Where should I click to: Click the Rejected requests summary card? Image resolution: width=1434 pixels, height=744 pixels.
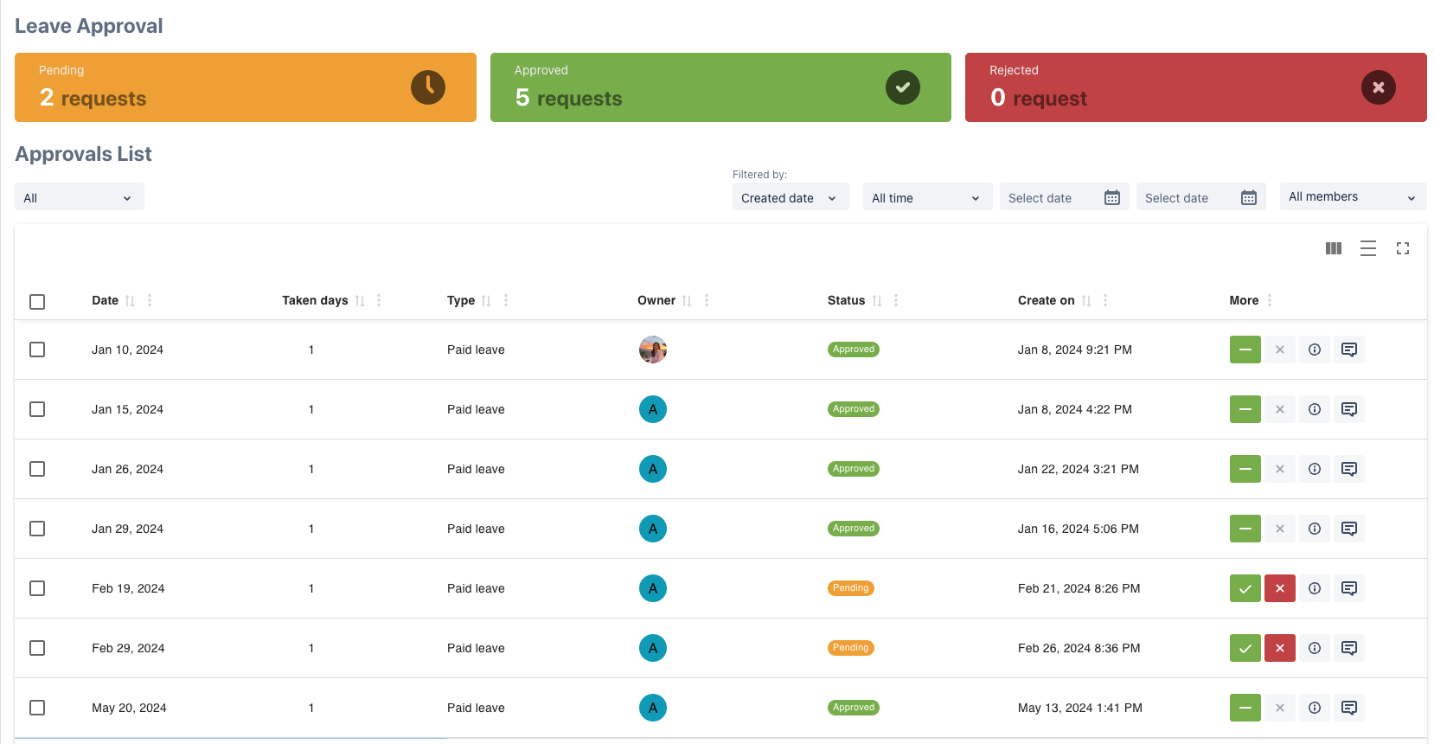[x=1195, y=87]
